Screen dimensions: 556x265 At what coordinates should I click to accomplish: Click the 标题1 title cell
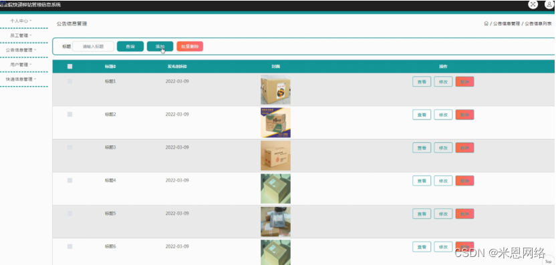click(x=110, y=81)
